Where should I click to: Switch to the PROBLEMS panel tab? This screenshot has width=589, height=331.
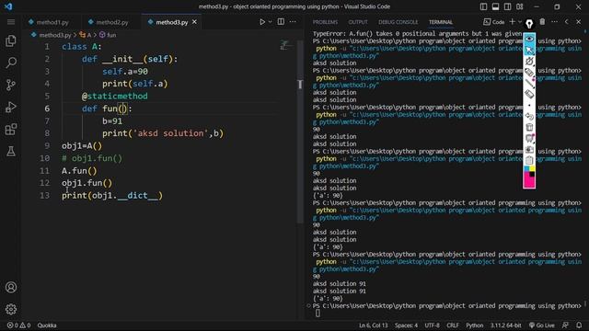pyautogui.click(x=325, y=22)
